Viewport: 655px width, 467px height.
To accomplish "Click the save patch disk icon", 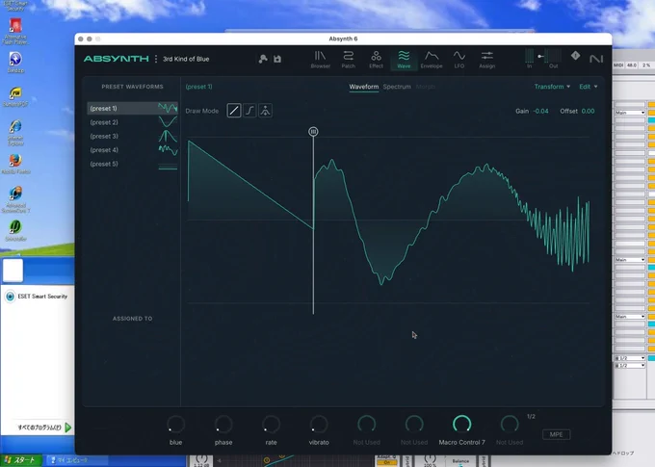I will (x=277, y=59).
